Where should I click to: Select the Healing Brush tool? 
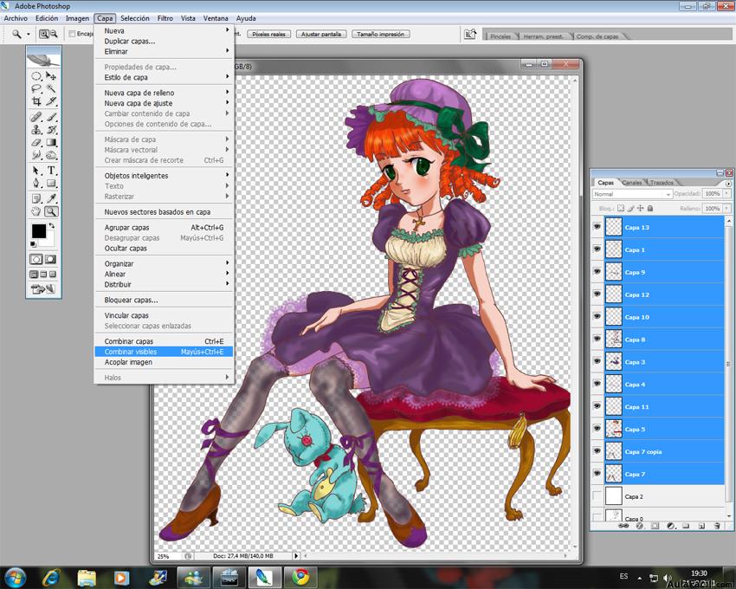(x=36, y=117)
